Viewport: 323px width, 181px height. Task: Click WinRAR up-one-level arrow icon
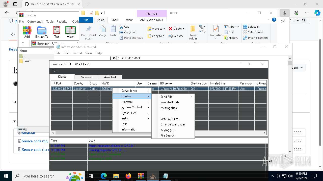pos(23,43)
